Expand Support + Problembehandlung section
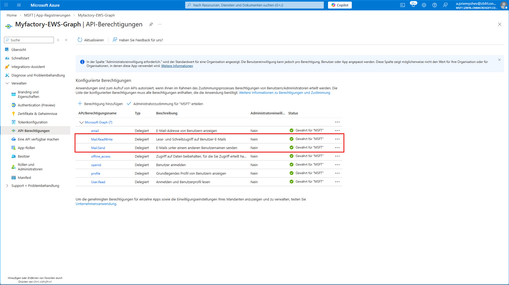The width and height of the screenshot is (509, 285). (x=7, y=186)
